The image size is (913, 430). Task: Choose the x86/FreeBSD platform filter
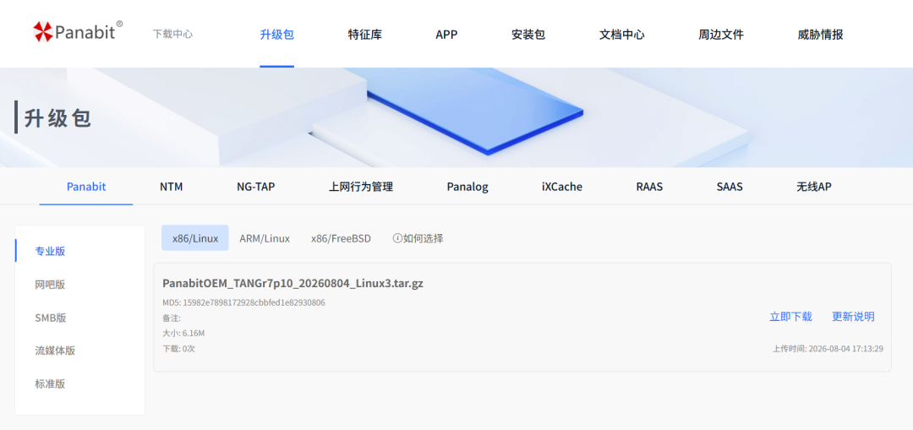(341, 238)
